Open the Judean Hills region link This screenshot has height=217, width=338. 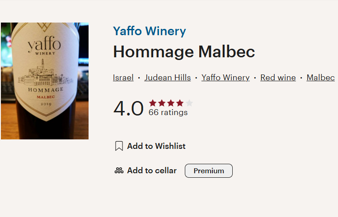coord(168,78)
